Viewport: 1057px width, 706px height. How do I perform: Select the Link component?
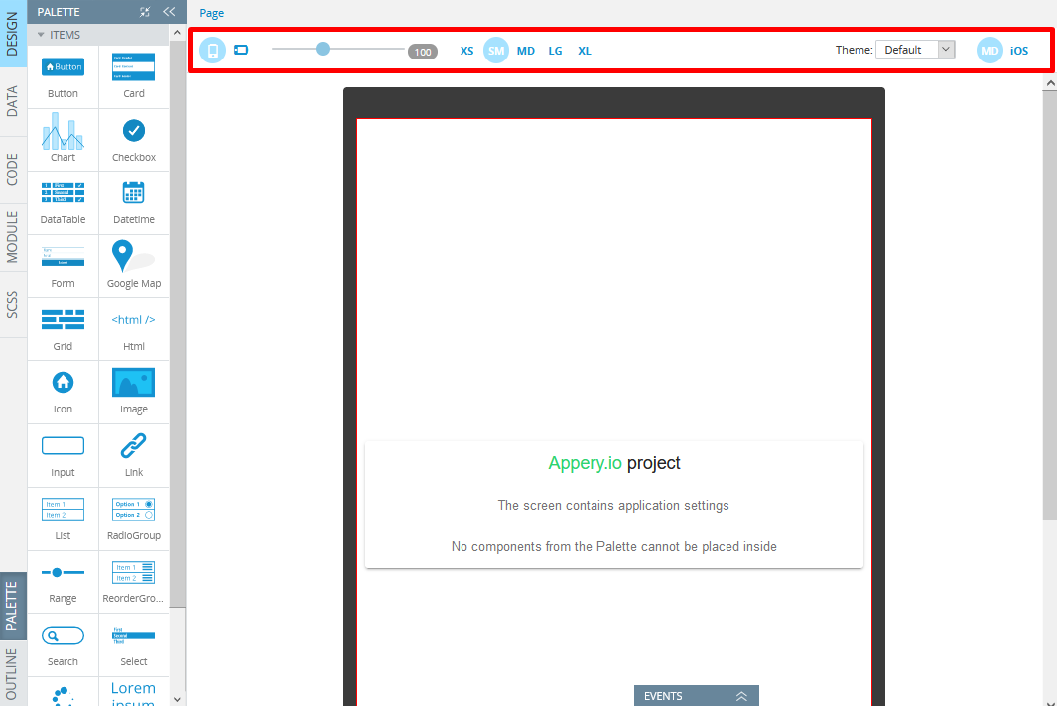pos(133,455)
